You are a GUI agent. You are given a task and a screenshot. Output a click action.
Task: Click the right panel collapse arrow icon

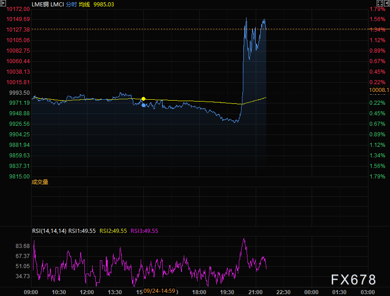(386, 4)
